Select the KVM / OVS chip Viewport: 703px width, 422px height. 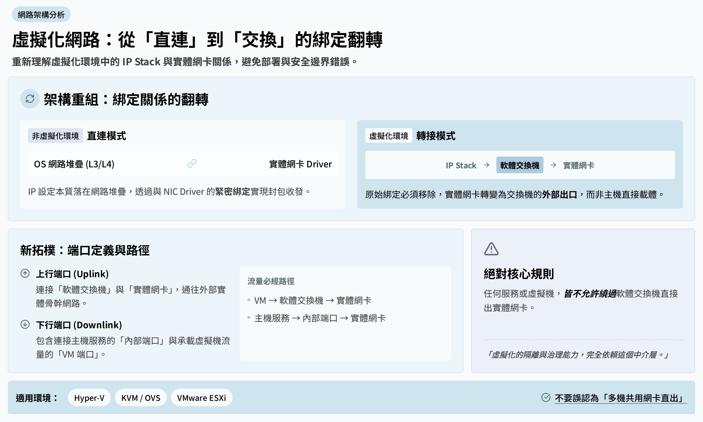(141, 398)
